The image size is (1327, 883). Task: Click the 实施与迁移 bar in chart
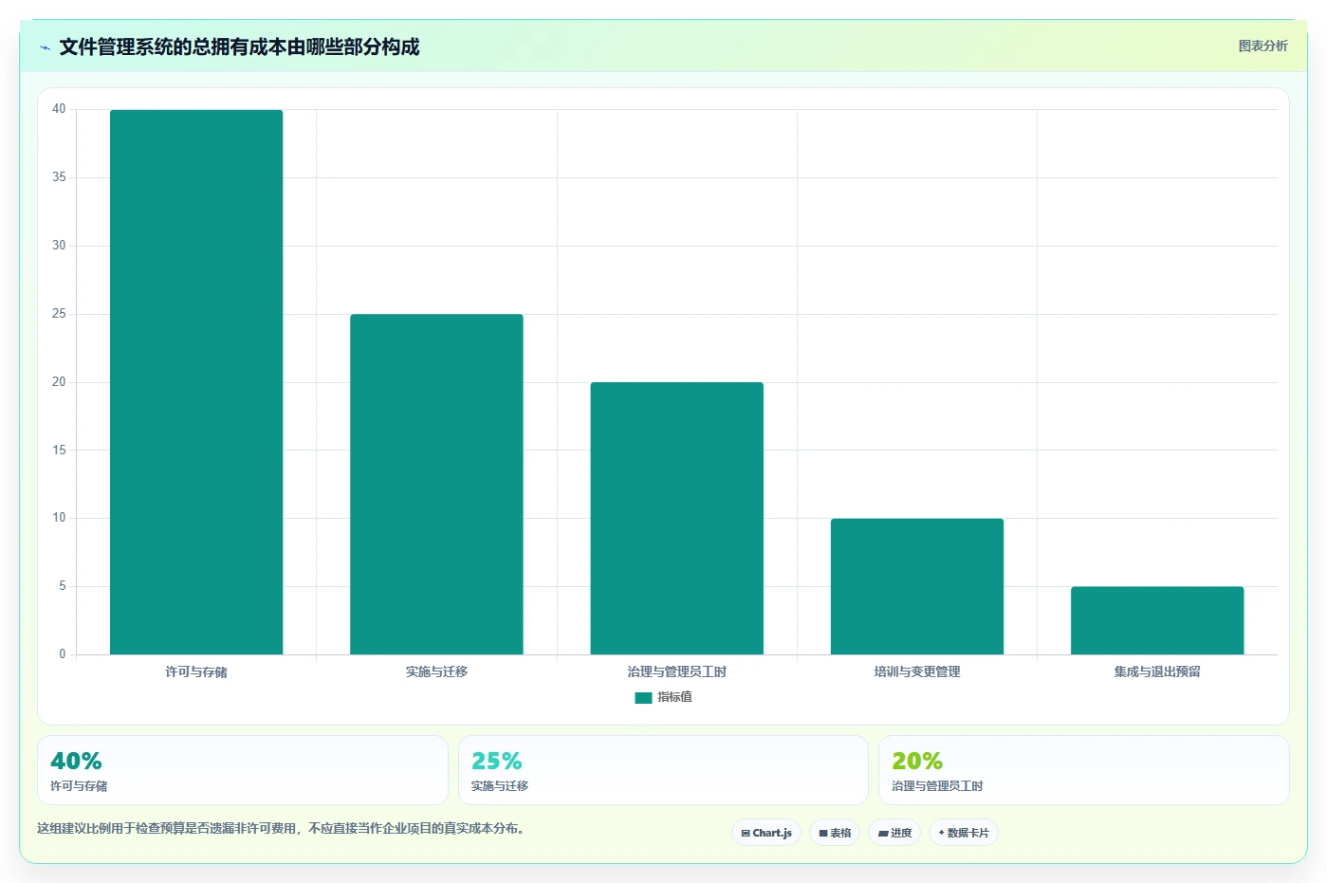click(x=436, y=484)
